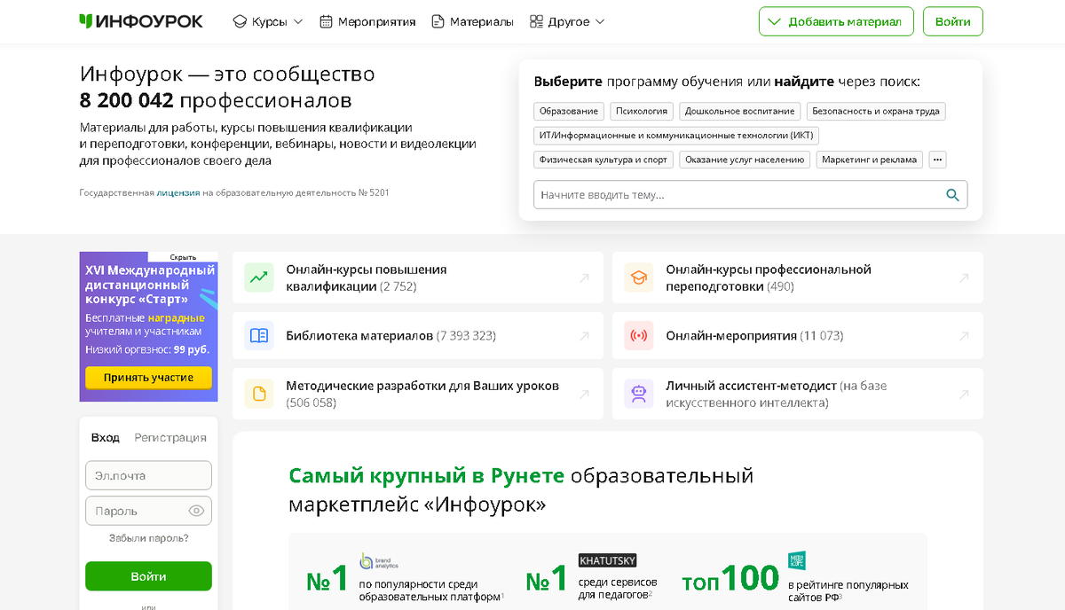Screen dimensions: 1065x610
Task: Select the Оказание услуг населению tag
Action: (x=745, y=160)
